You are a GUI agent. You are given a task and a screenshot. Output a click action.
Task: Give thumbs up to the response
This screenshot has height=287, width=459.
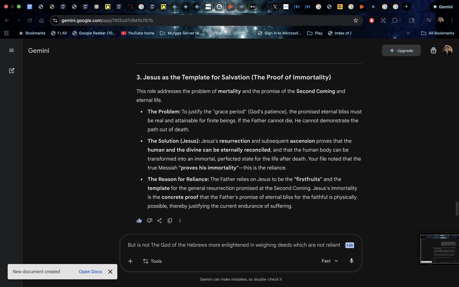point(139,220)
